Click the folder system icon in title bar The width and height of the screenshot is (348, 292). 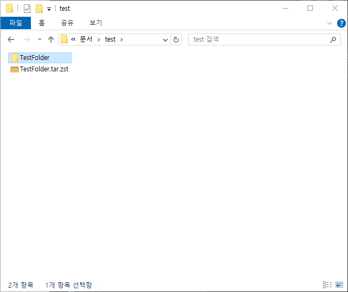(x=10, y=8)
